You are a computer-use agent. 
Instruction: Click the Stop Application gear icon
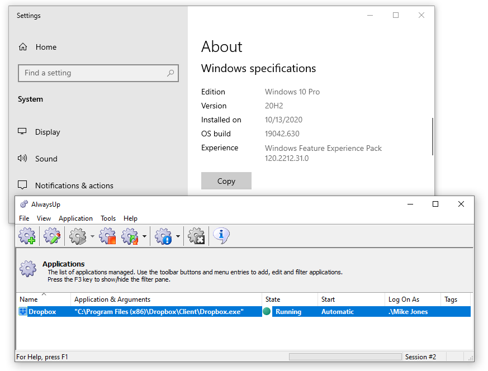click(107, 236)
